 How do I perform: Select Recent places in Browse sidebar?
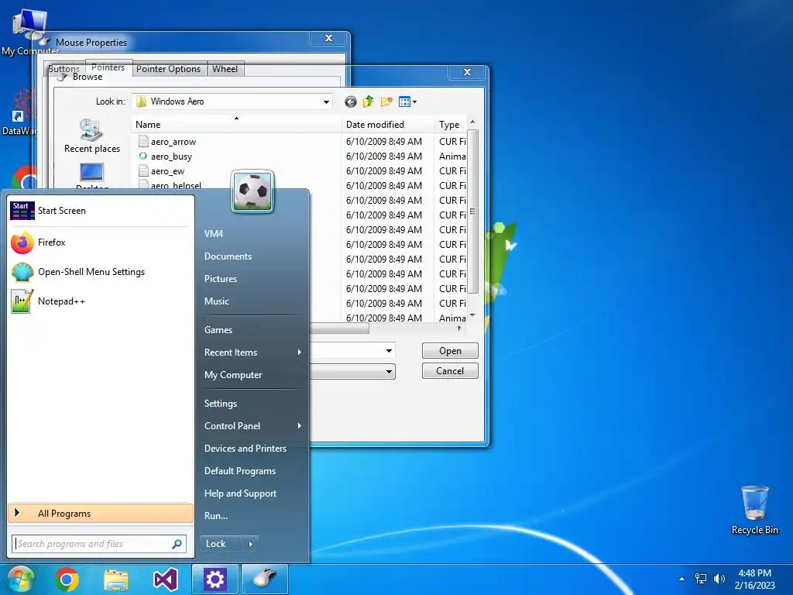pyautogui.click(x=92, y=136)
